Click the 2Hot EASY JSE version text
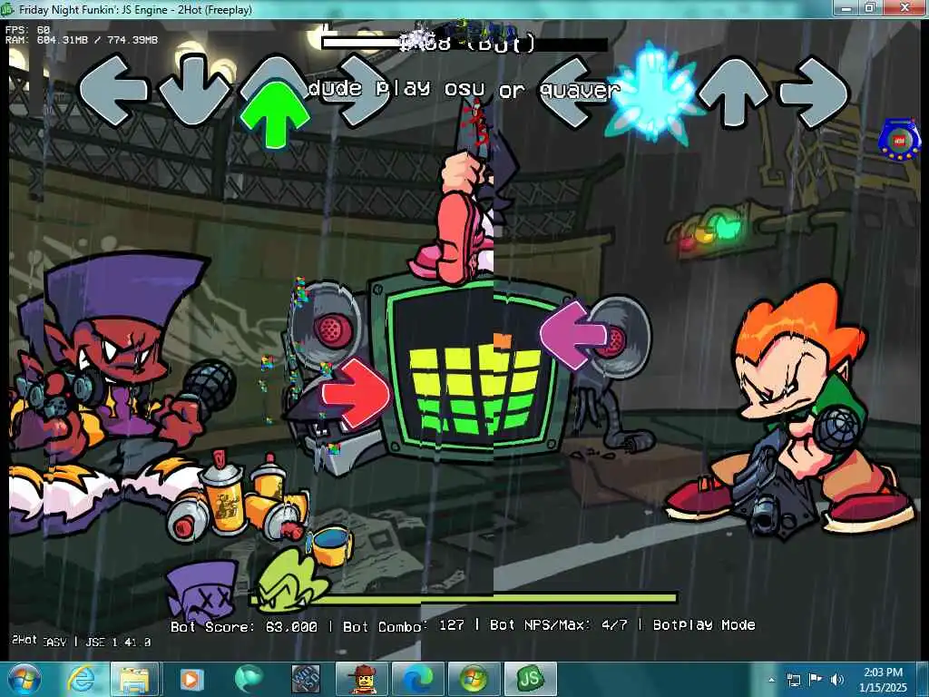The height and width of the screenshot is (697, 929). click(81, 641)
